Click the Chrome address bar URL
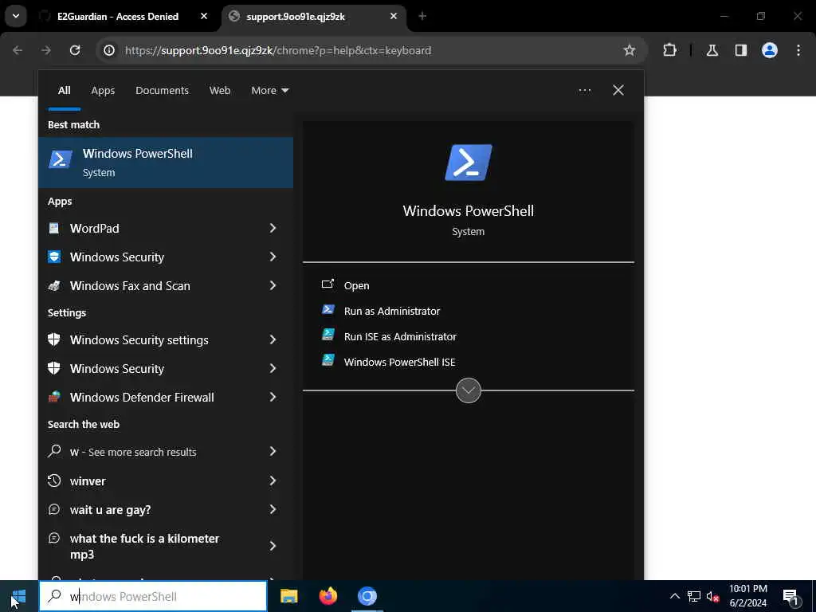 coord(278,50)
